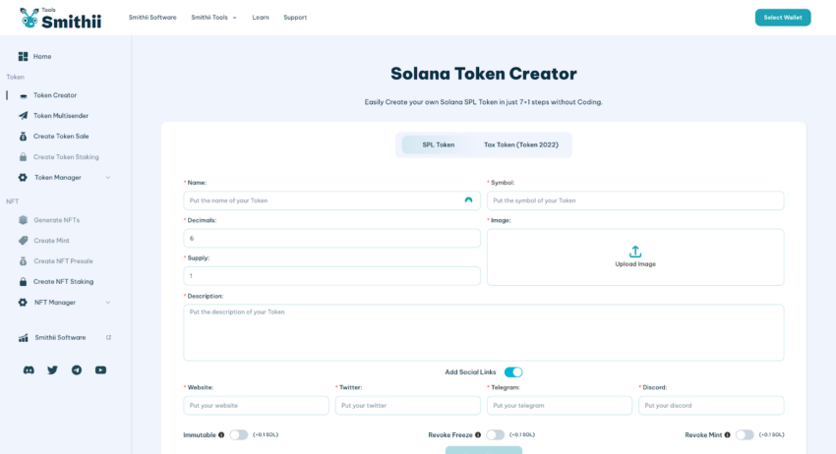Open the YouTube icon in sidebar
This screenshot has width=836, height=454.
click(x=100, y=369)
